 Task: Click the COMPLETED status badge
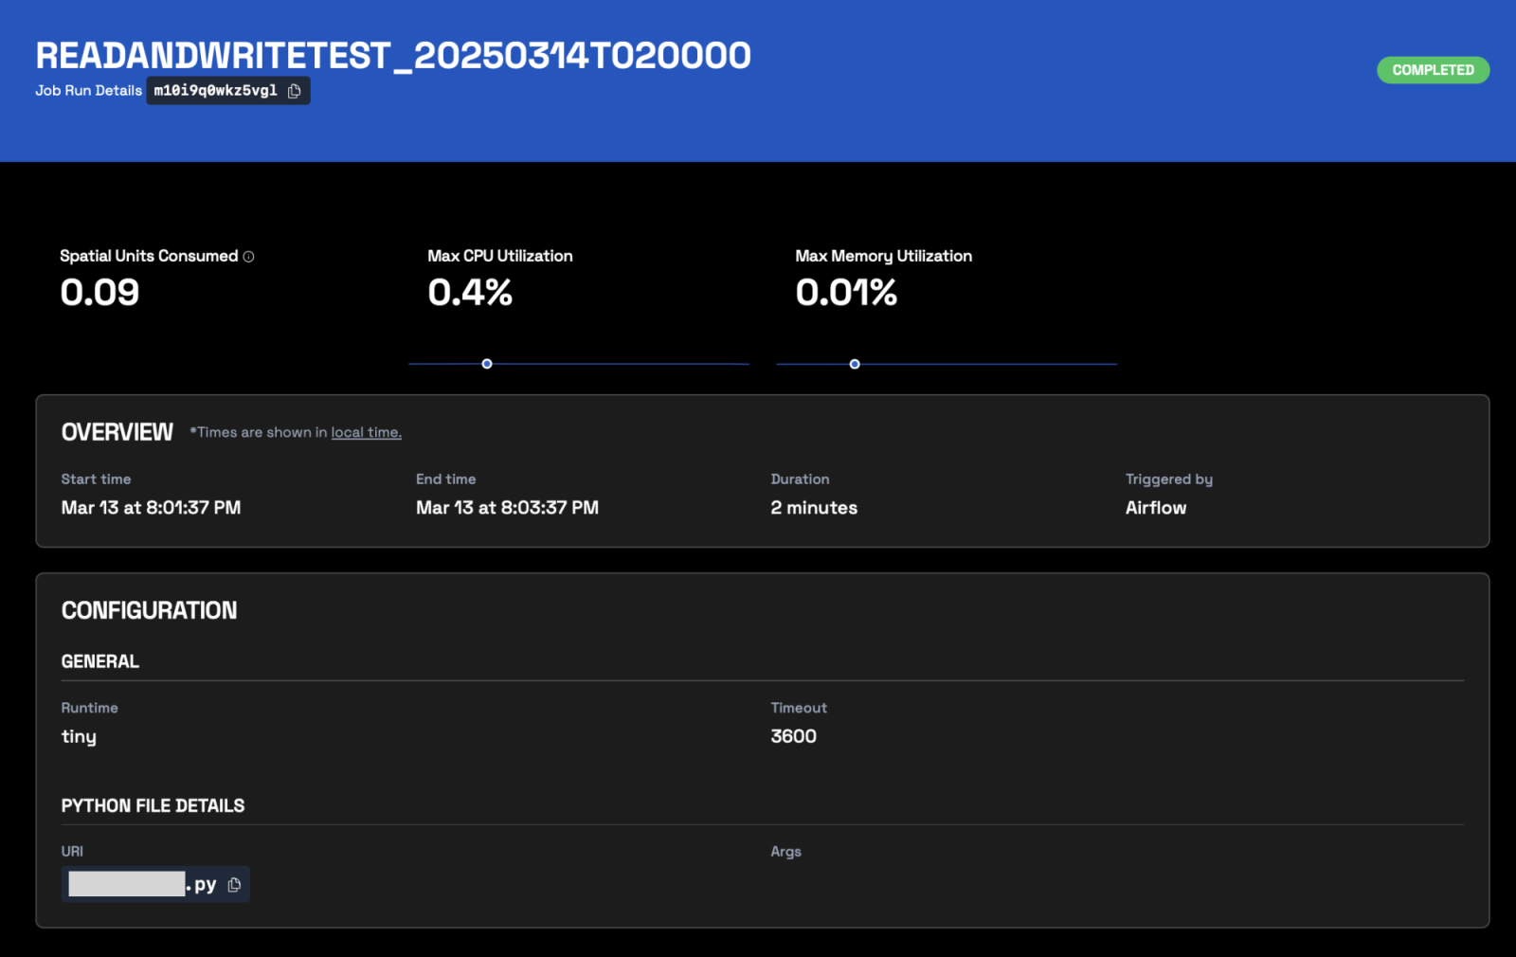1432,70
